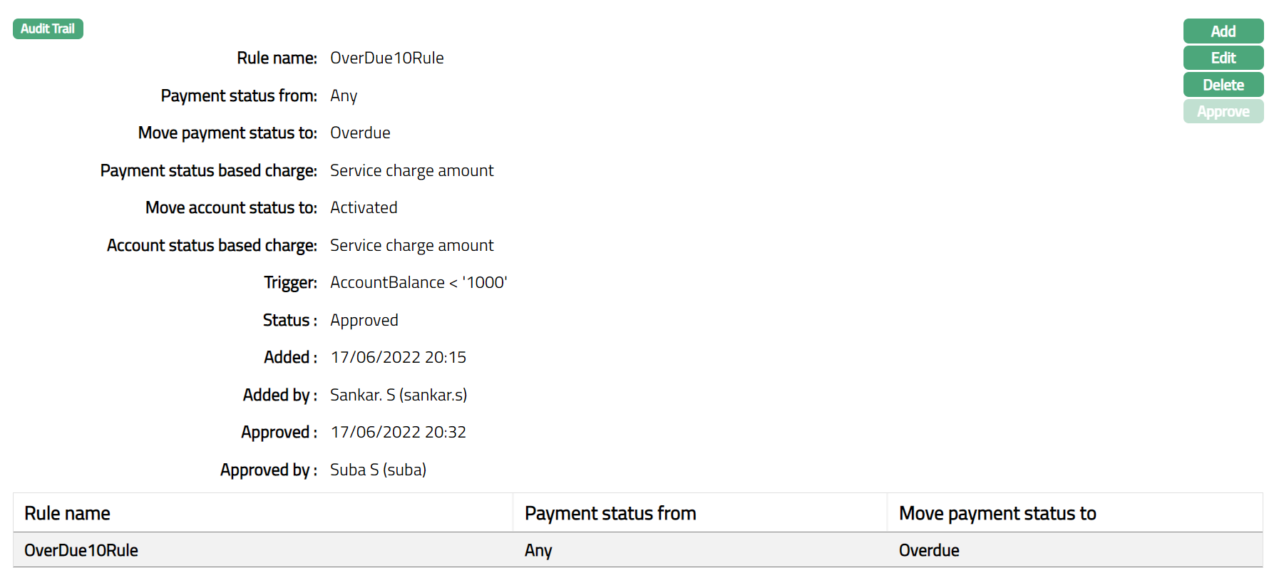
Task: Click the Move payment status to column header
Action: tap(997, 513)
